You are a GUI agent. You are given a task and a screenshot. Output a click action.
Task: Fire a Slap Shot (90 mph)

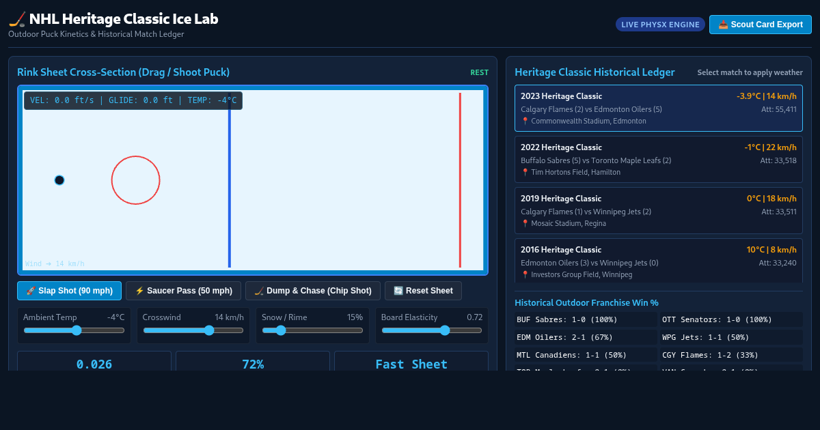[69, 291]
